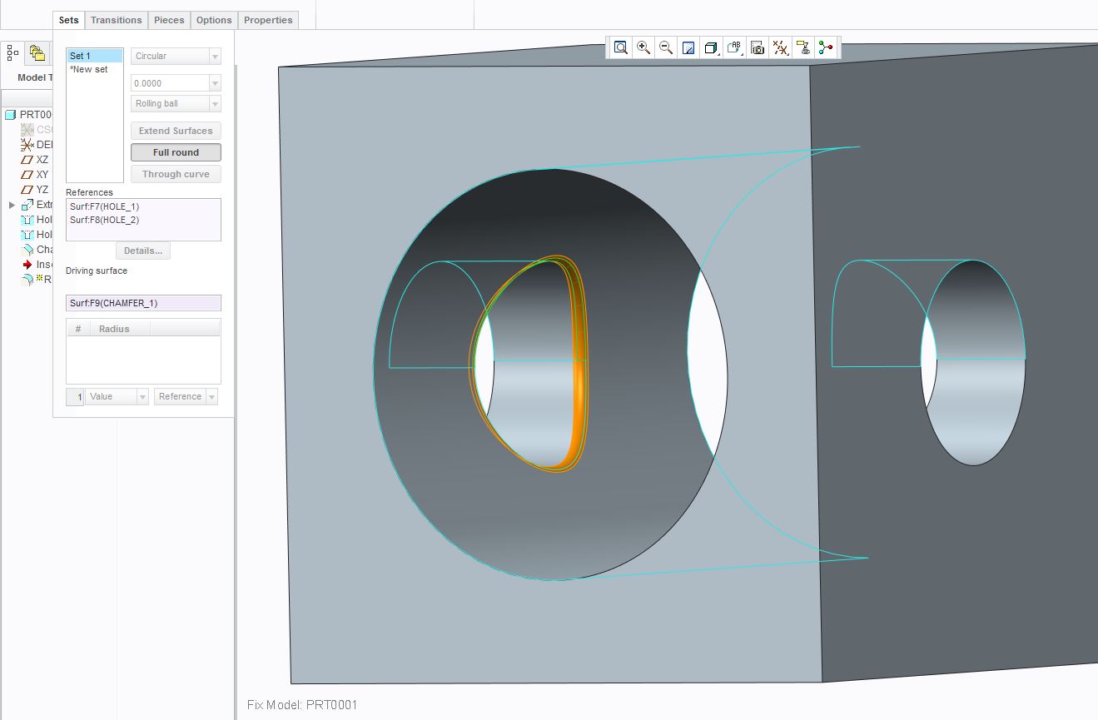Zoom out using the magnifier minus icon
Screen dimensions: 1098x720
[666, 47]
